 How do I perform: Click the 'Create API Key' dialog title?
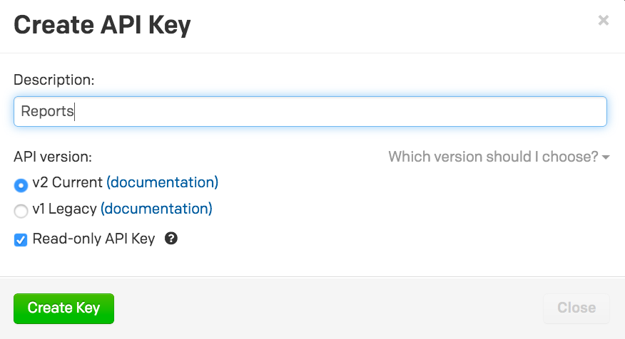[103, 25]
